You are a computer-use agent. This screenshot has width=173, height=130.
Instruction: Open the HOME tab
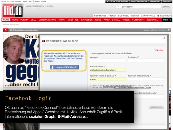click(6, 20)
